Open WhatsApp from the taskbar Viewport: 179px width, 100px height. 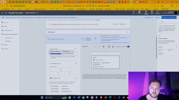pos(70,97)
